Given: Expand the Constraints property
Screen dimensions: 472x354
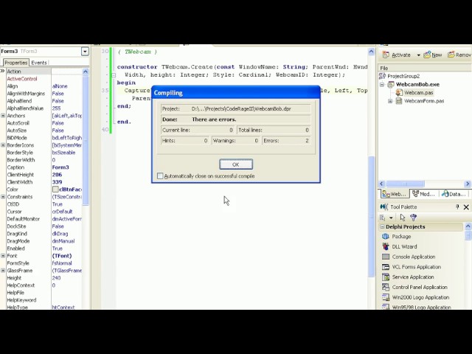Looking at the screenshot, I should 3,197.
